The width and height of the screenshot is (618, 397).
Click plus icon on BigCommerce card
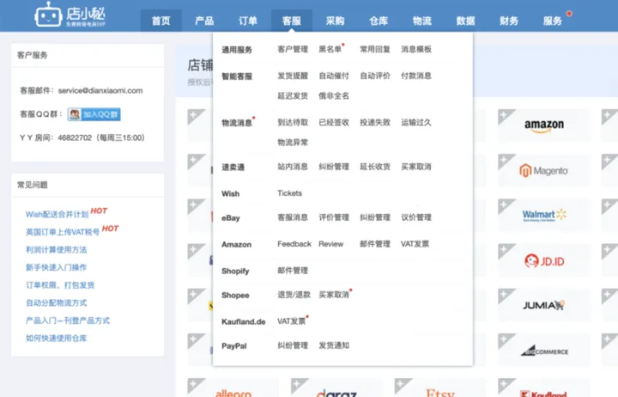(x=504, y=339)
